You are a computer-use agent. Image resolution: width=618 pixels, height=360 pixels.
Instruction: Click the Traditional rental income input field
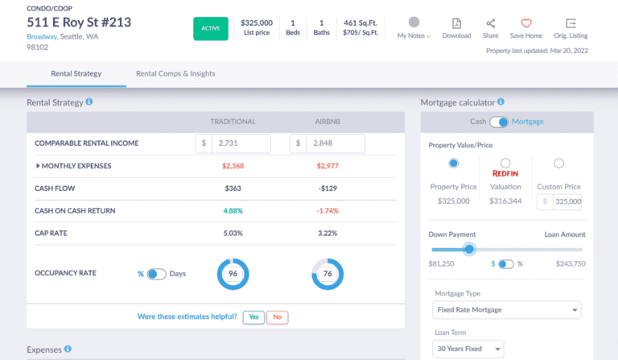tap(240, 143)
